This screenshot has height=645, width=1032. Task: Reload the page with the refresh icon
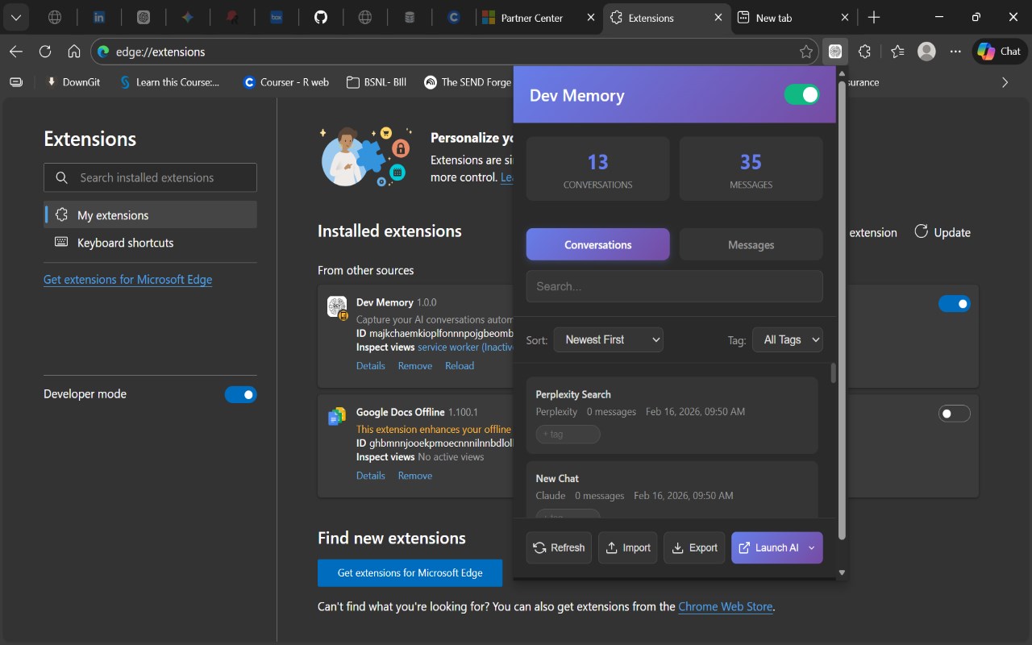click(x=45, y=52)
